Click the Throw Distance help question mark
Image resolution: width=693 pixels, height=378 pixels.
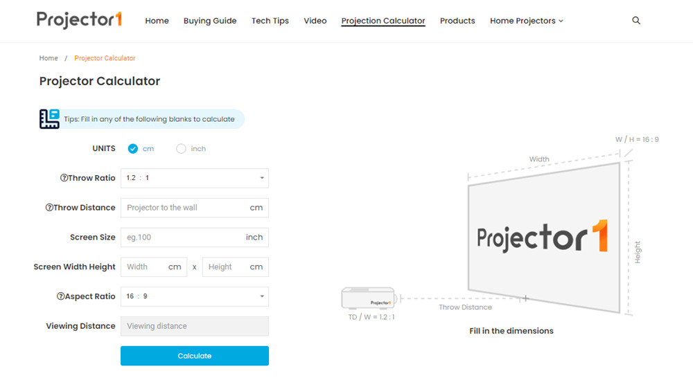coord(49,208)
